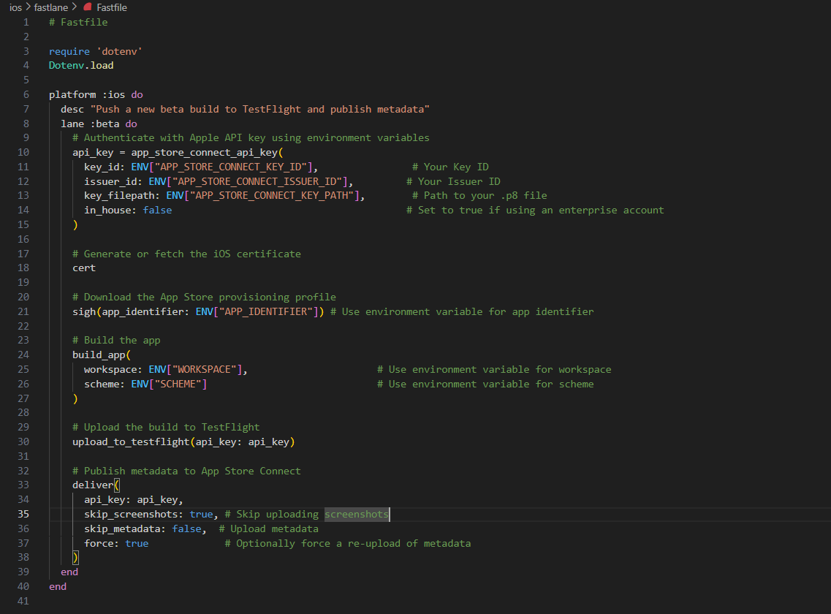Screen dimensions: 831x614
Task: Select the highlighted word "screenshots"
Action: (356, 514)
